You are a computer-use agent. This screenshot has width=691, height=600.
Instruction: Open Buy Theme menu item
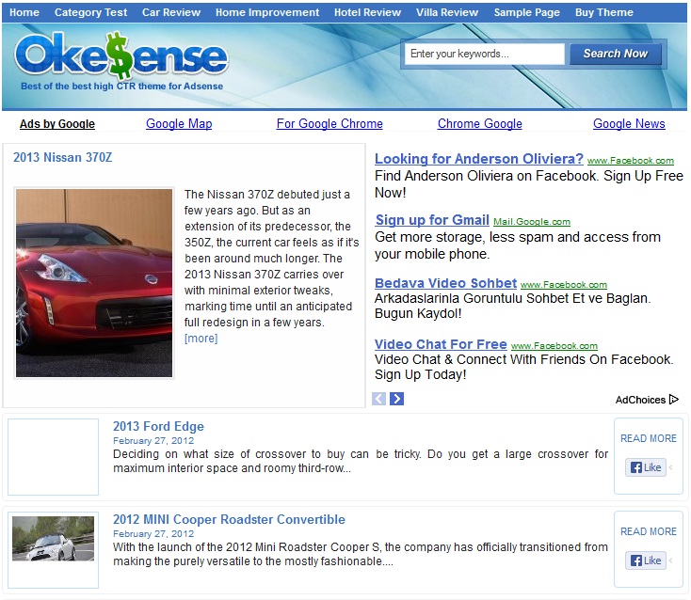[x=604, y=12]
